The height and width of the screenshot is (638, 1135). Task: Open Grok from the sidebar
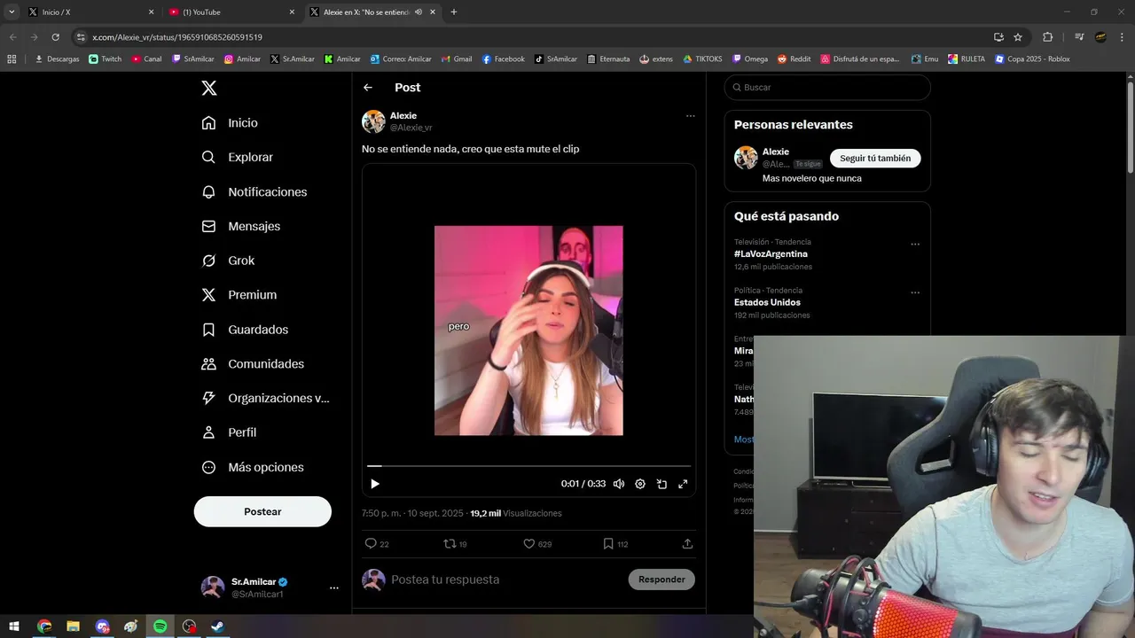pyautogui.click(x=229, y=261)
